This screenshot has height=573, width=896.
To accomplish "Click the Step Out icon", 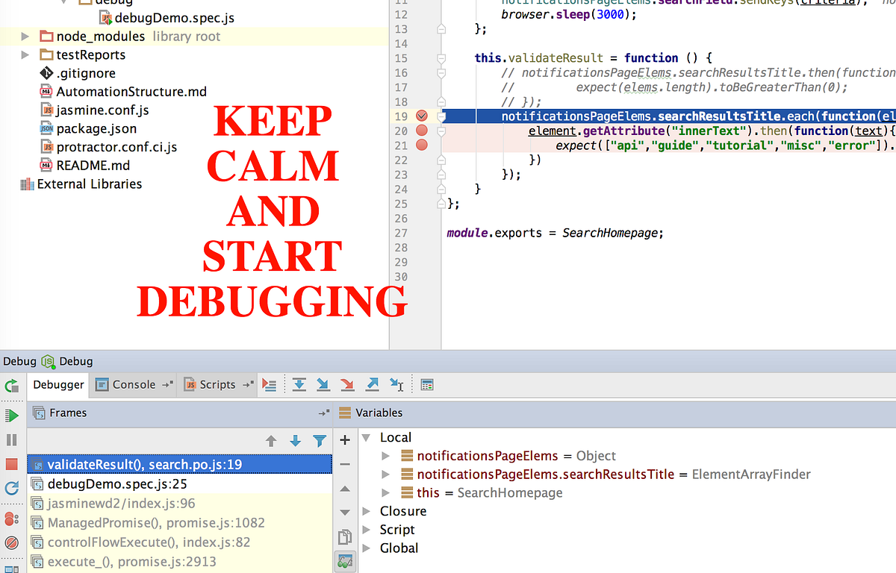I will pyautogui.click(x=372, y=385).
